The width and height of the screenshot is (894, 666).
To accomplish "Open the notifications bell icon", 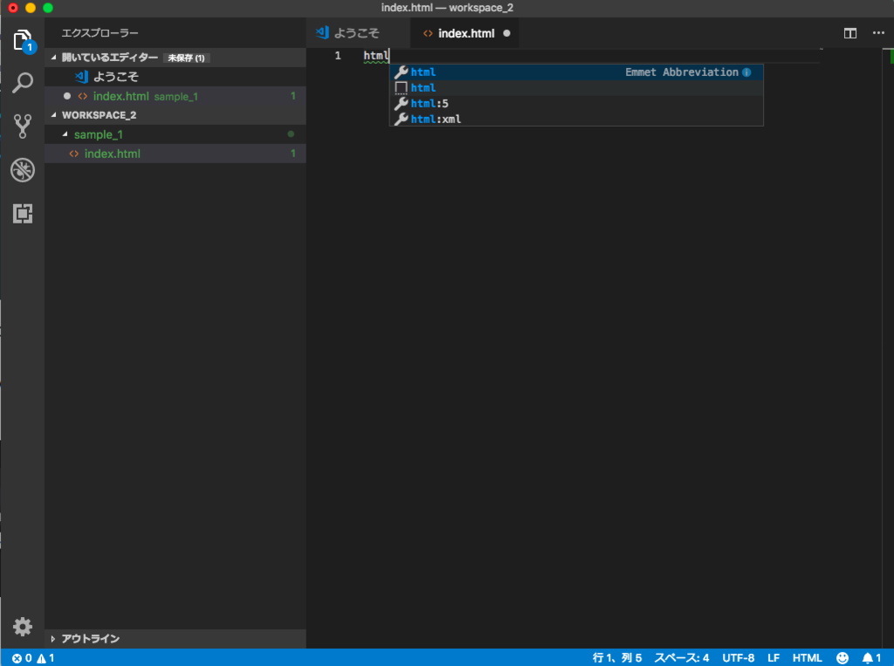I will pos(867,658).
